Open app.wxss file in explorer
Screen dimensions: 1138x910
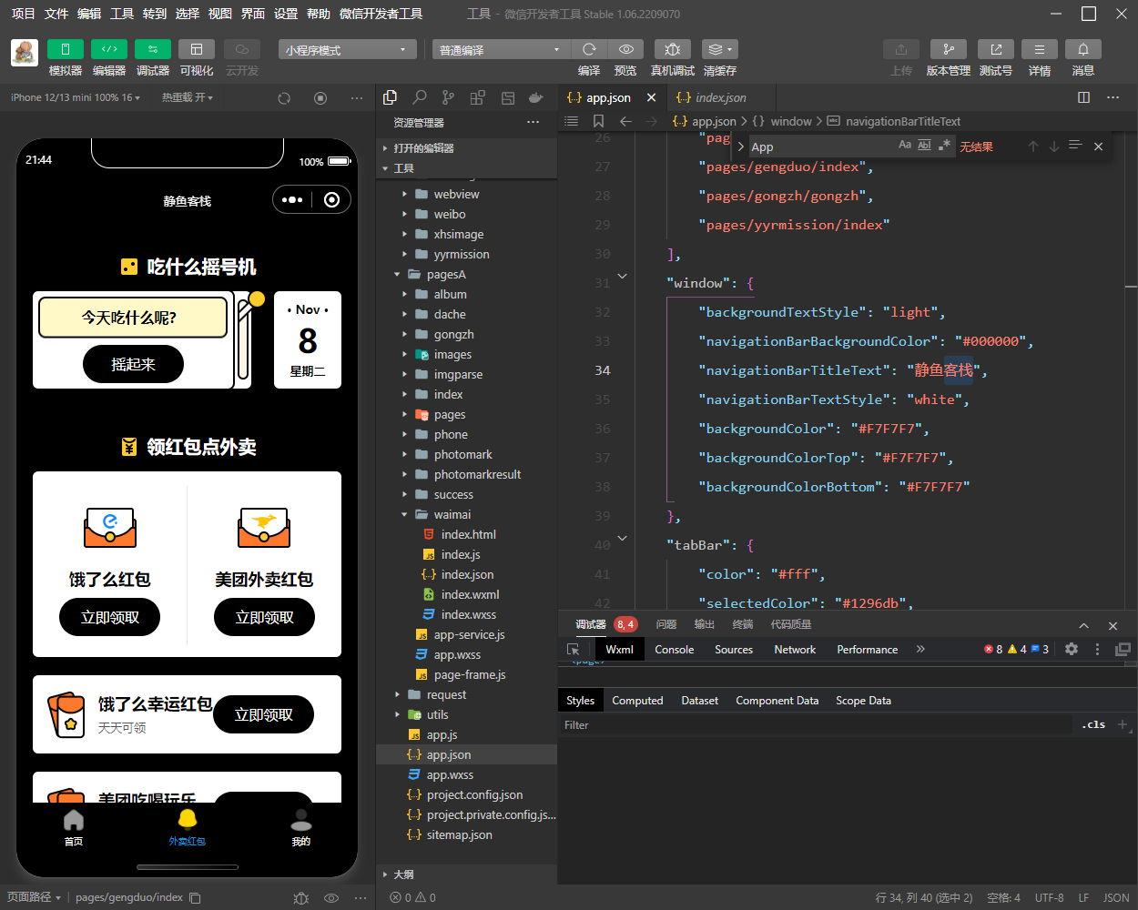click(450, 775)
